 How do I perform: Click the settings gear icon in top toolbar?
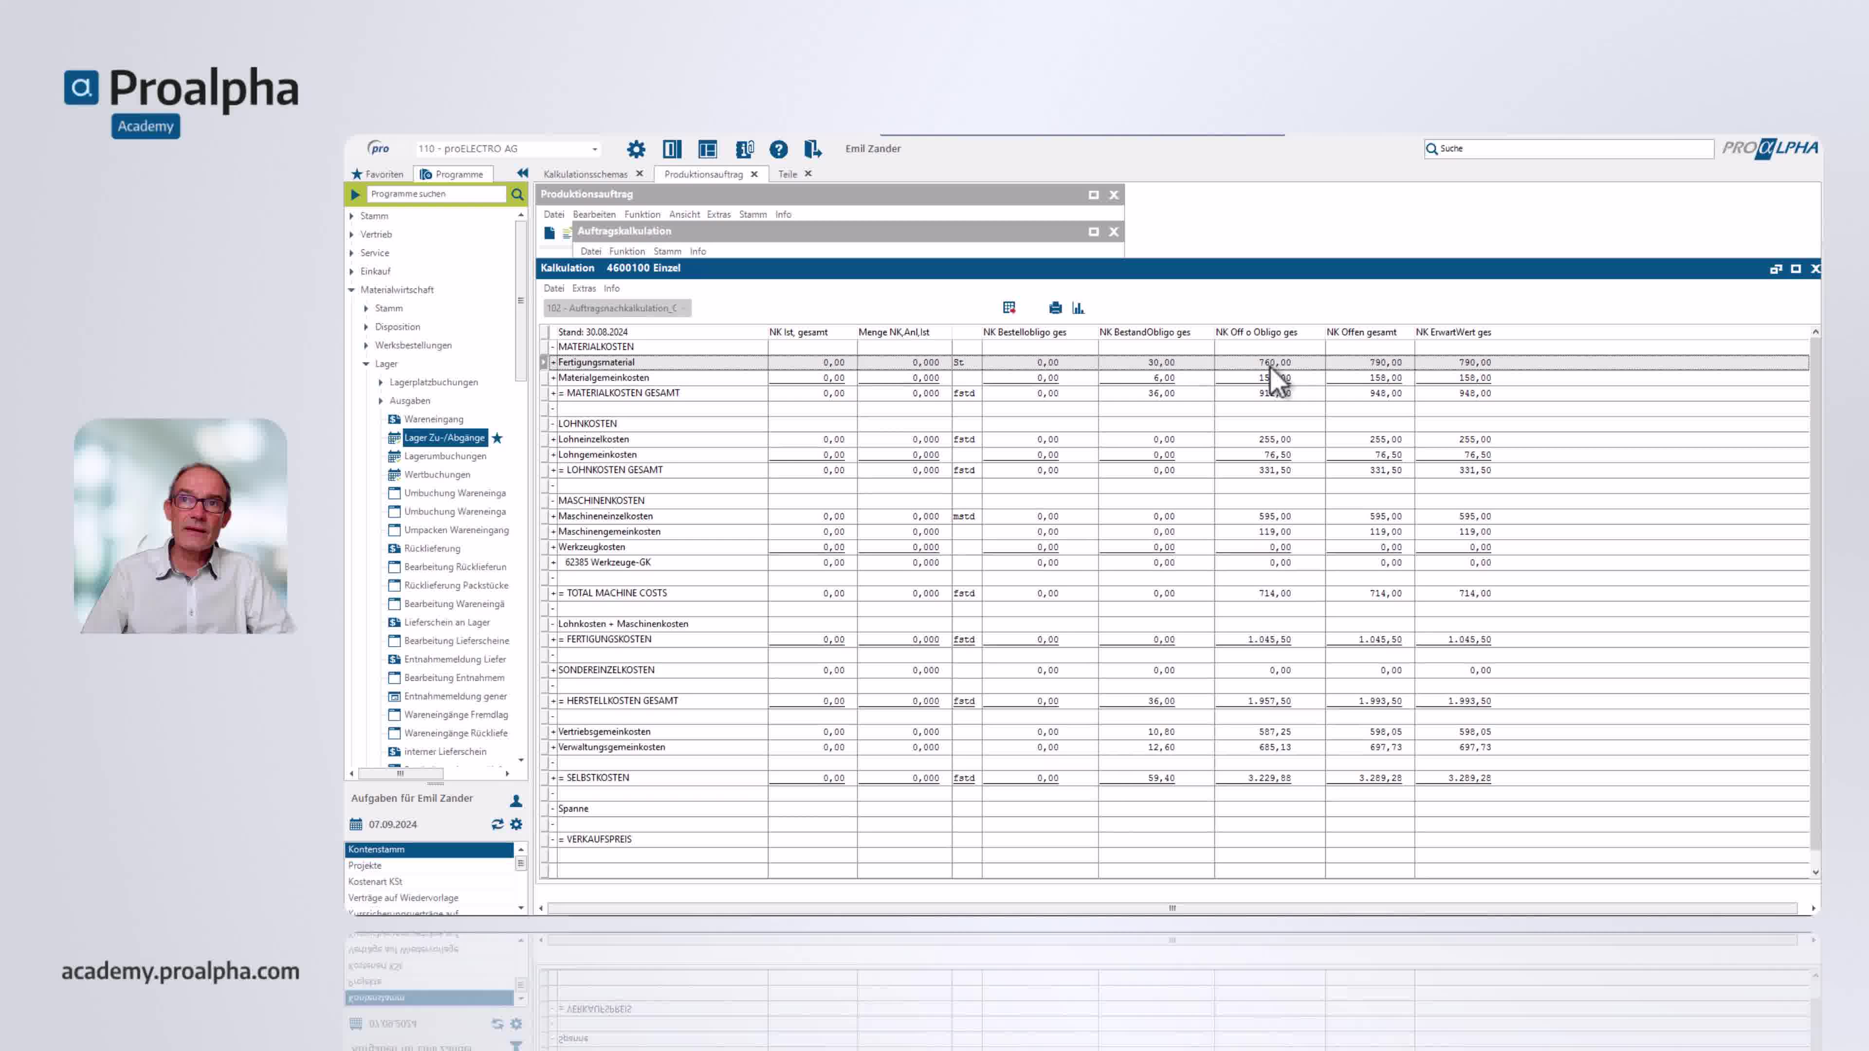(x=636, y=149)
